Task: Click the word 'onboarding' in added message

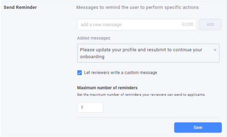Action: 92,57
